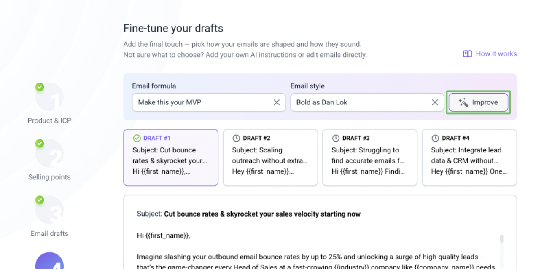Click the green checkmark above Product & ICP
544x278 pixels.
point(40,87)
